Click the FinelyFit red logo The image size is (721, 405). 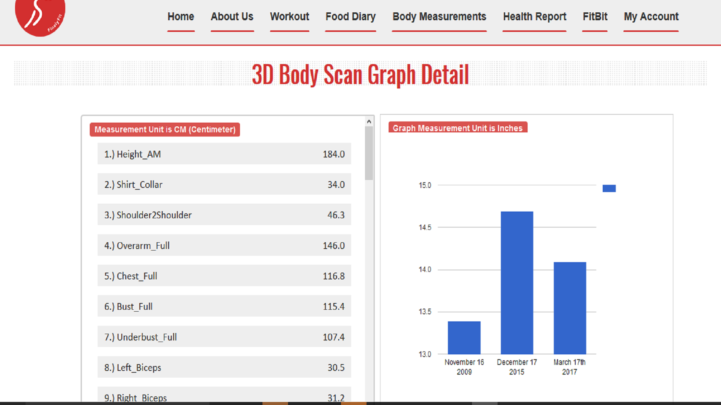(x=40, y=16)
